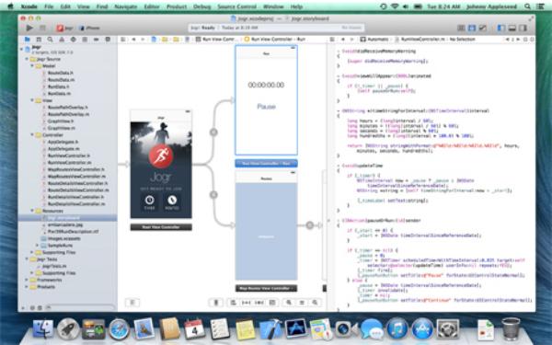552x345 pixels.
Task: Select the Root View Controller label bar
Action: pyautogui.click(x=161, y=227)
